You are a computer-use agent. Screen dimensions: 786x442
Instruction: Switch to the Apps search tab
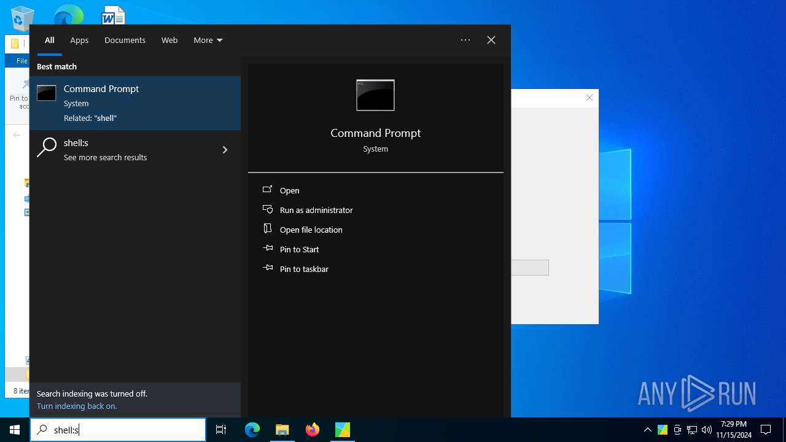[x=79, y=40]
